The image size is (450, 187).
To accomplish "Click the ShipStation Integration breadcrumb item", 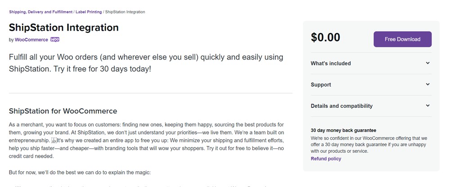I will (x=125, y=12).
